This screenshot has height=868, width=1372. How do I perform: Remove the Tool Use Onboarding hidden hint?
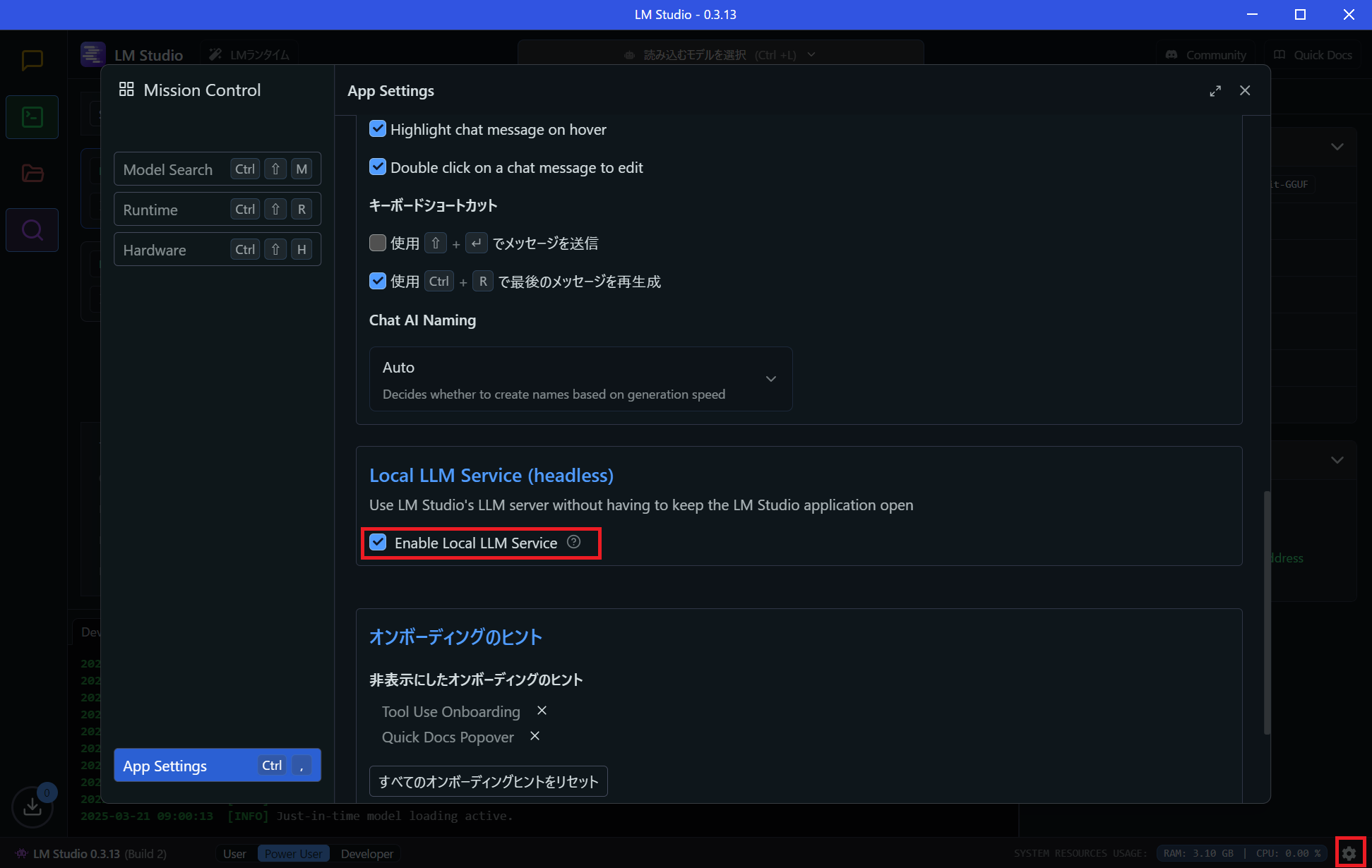[x=542, y=711]
